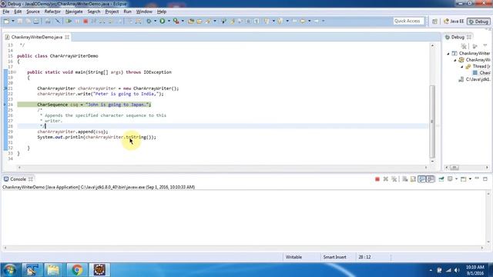Click the editor vertical scrollbar thumb

tap(432, 122)
